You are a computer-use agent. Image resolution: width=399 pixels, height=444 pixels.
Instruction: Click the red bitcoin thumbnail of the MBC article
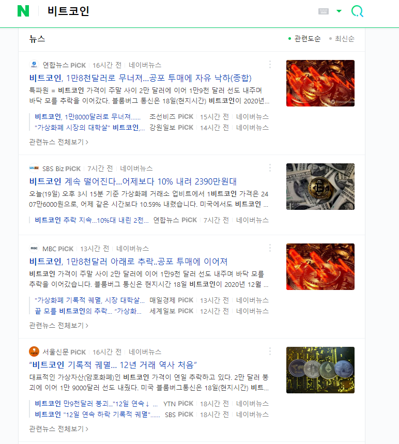tap(320, 267)
